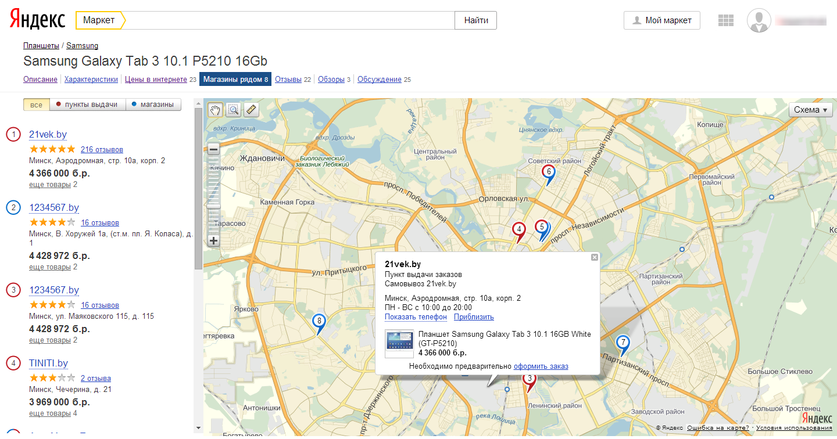Zoom in with the map plus button

213,240
